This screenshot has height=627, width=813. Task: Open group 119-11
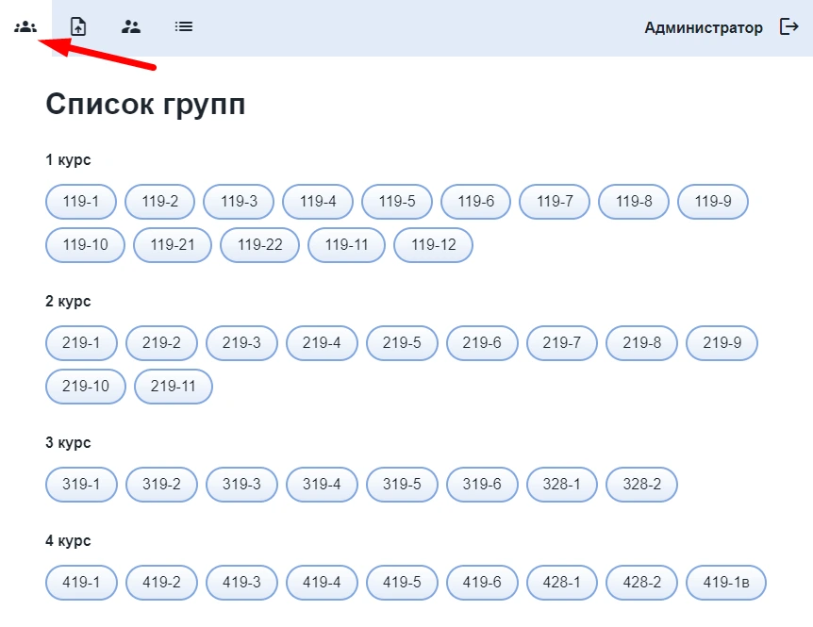point(346,244)
